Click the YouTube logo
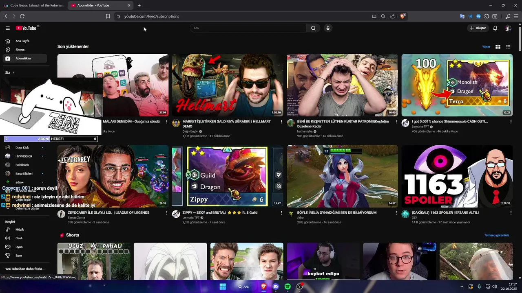Screen dimensions: 522x293 [x=27, y=28]
